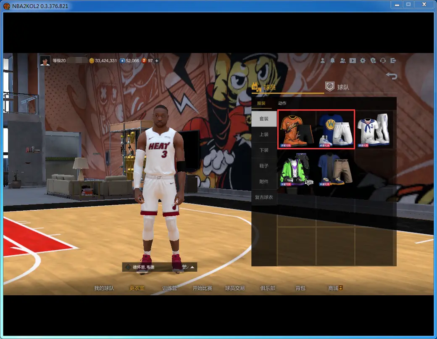
Task: Click the 德怀恩.韦德 player name
Action: [144, 267]
